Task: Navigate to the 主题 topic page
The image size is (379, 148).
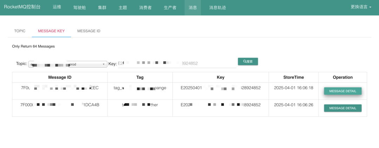Action: point(123,7)
